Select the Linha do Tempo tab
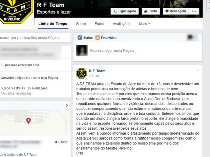This screenshot has width=210, height=157. [53, 24]
